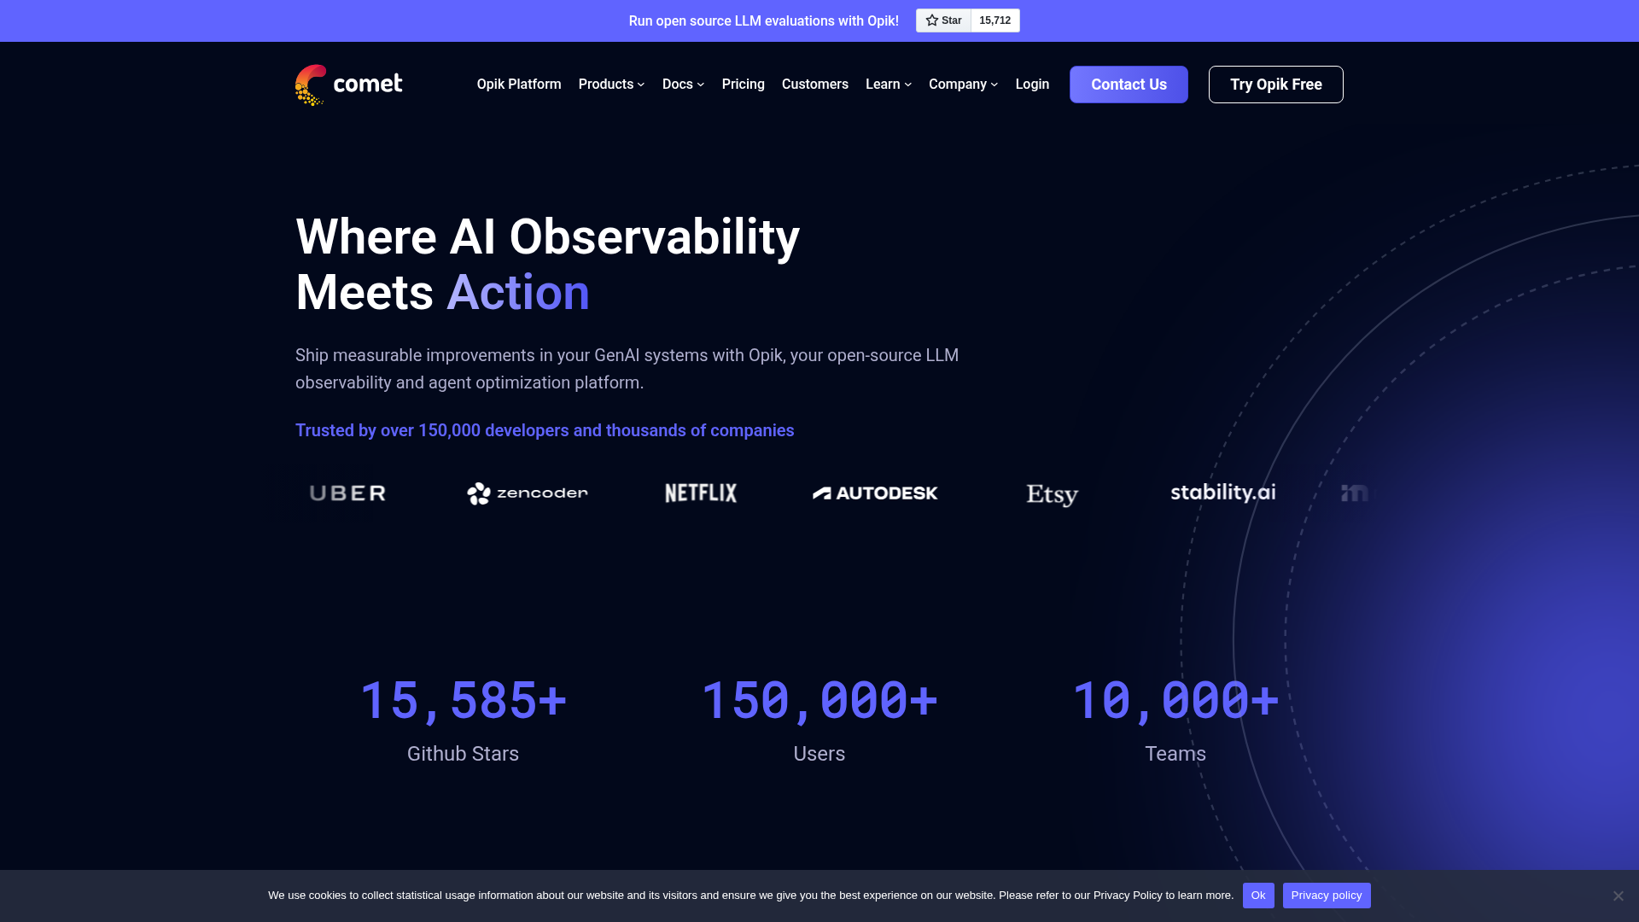Image resolution: width=1639 pixels, height=922 pixels.
Task: Star the Opik repository on GitHub
Action: point(943,20)
